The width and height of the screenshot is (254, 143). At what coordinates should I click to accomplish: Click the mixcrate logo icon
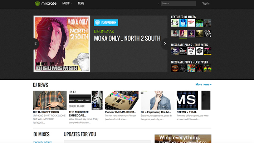coord(38,4)
